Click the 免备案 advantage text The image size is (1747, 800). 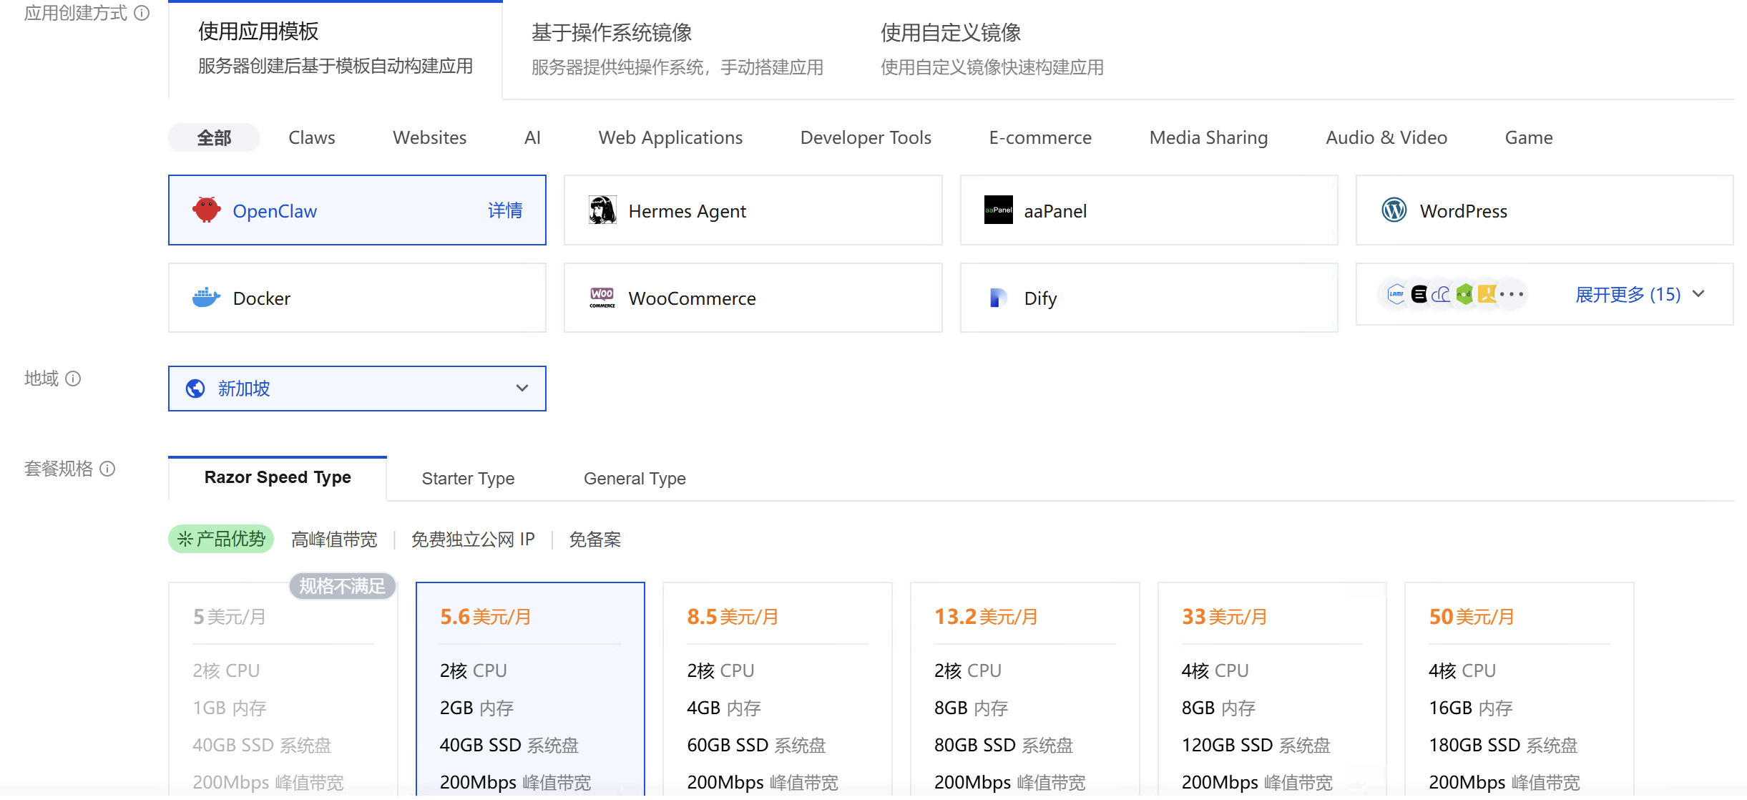[x=594, y=539]
